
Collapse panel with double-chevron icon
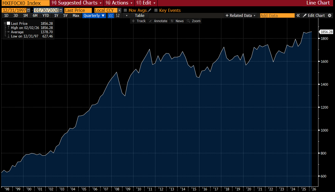(298, 16)
